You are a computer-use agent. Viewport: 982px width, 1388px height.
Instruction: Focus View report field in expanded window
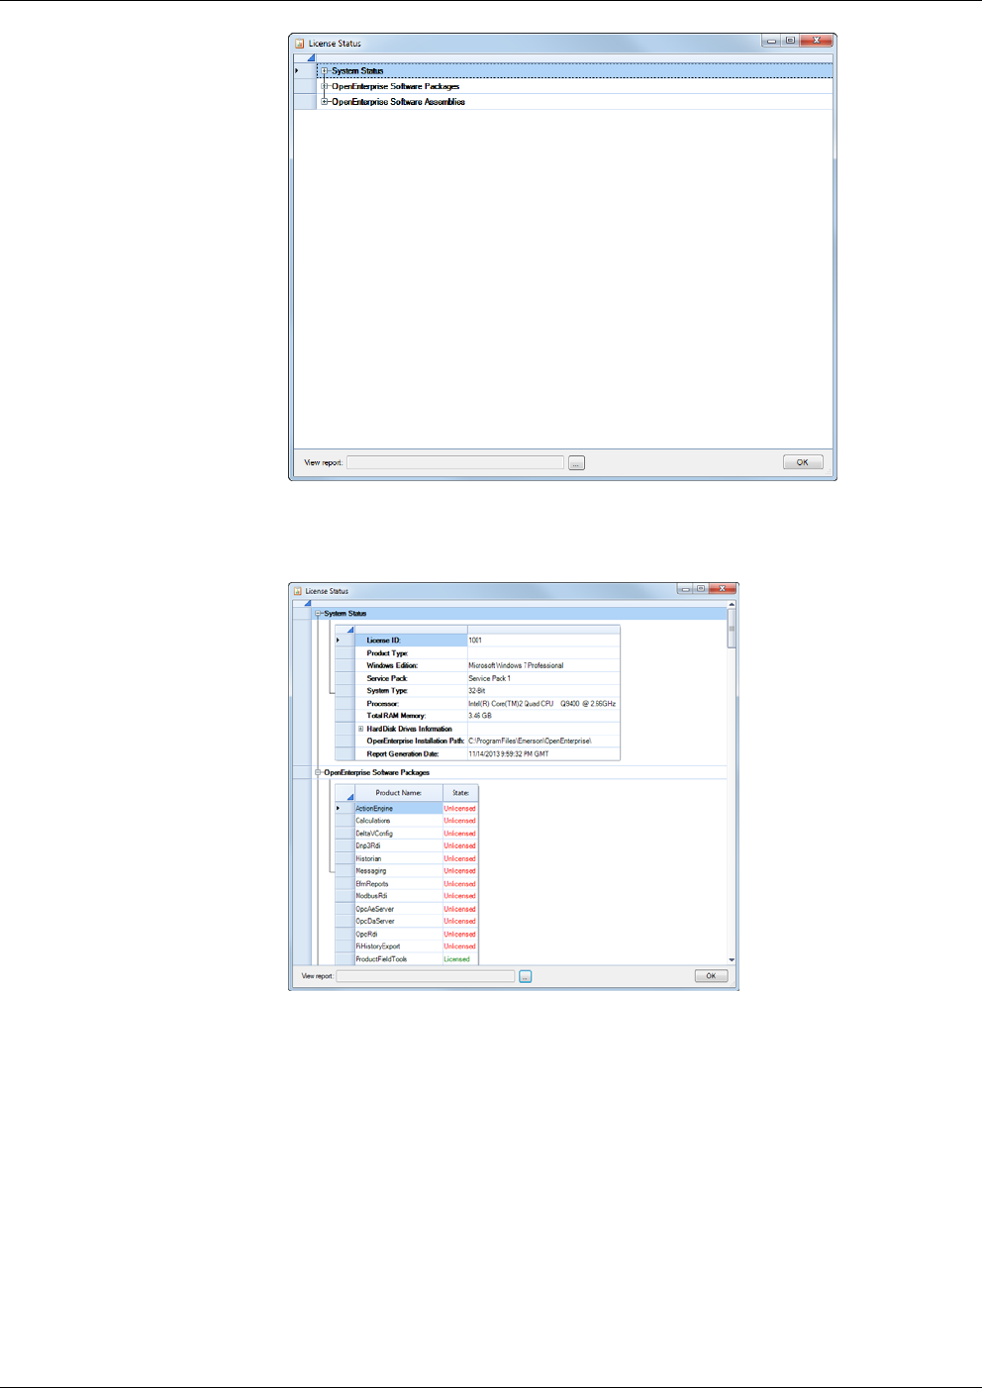[x=426, y=976]
